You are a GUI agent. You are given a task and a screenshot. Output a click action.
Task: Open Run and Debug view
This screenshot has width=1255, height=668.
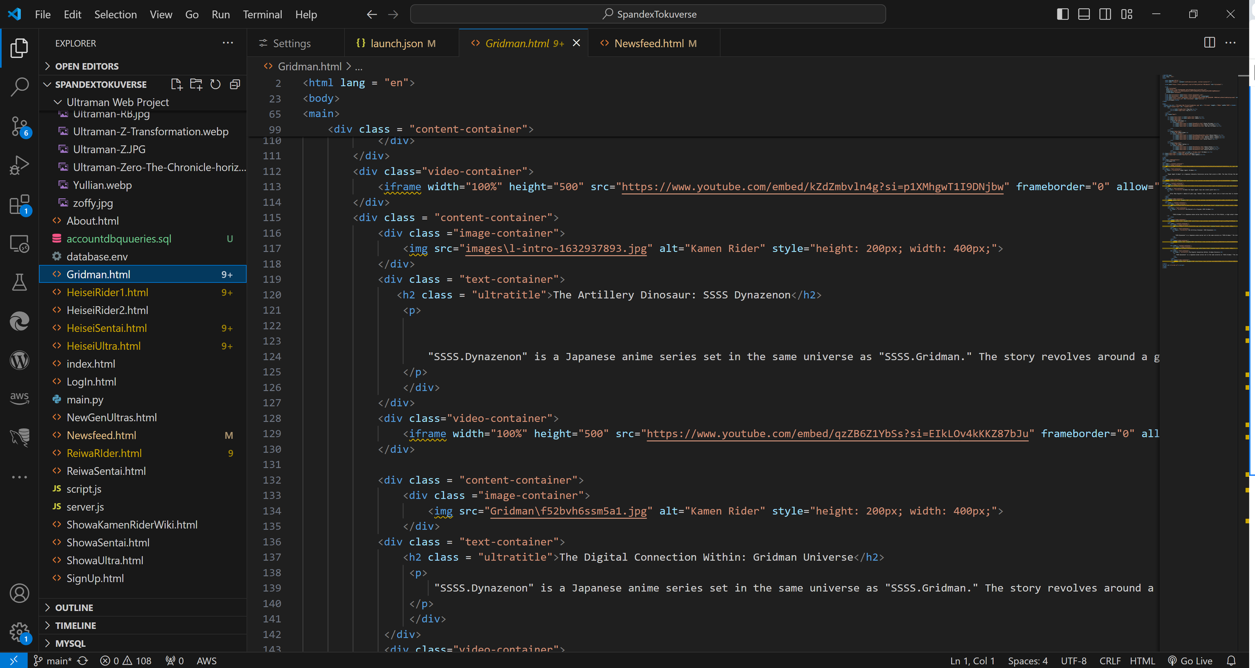(x=19, y=165)
